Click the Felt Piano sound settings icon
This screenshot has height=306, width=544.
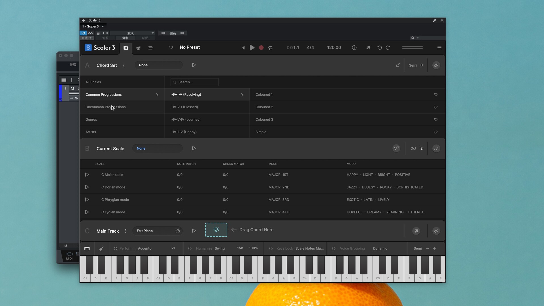click(x=178, y=231)
